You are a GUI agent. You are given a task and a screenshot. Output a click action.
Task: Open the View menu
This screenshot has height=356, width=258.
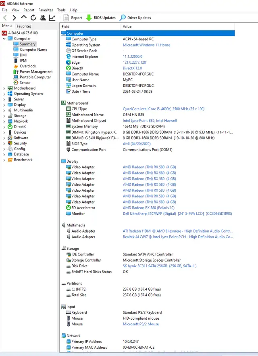[x=15, y=10]
